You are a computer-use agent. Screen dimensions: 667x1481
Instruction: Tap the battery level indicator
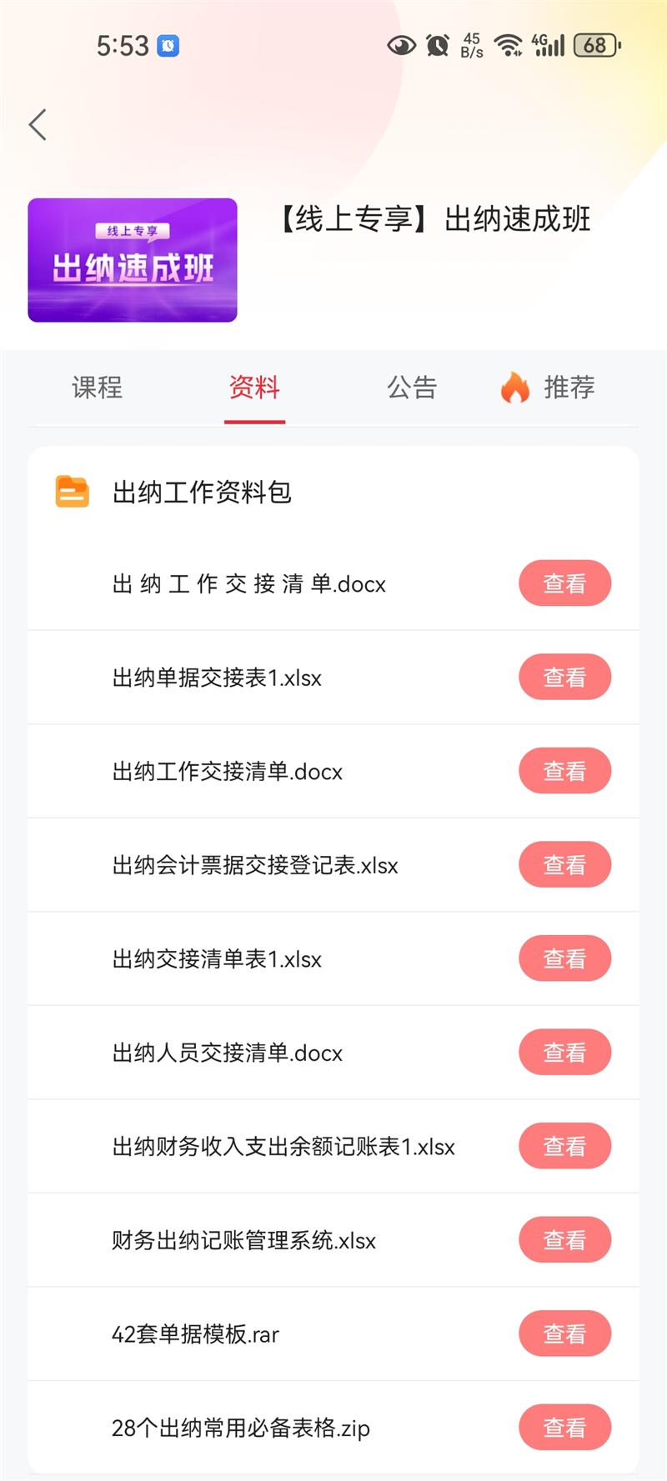pos(597,45)
